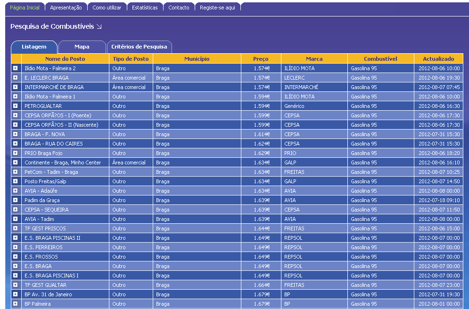Open the Critérios de Pesquisa tab

pyautogui.click(x=139, y=47)
